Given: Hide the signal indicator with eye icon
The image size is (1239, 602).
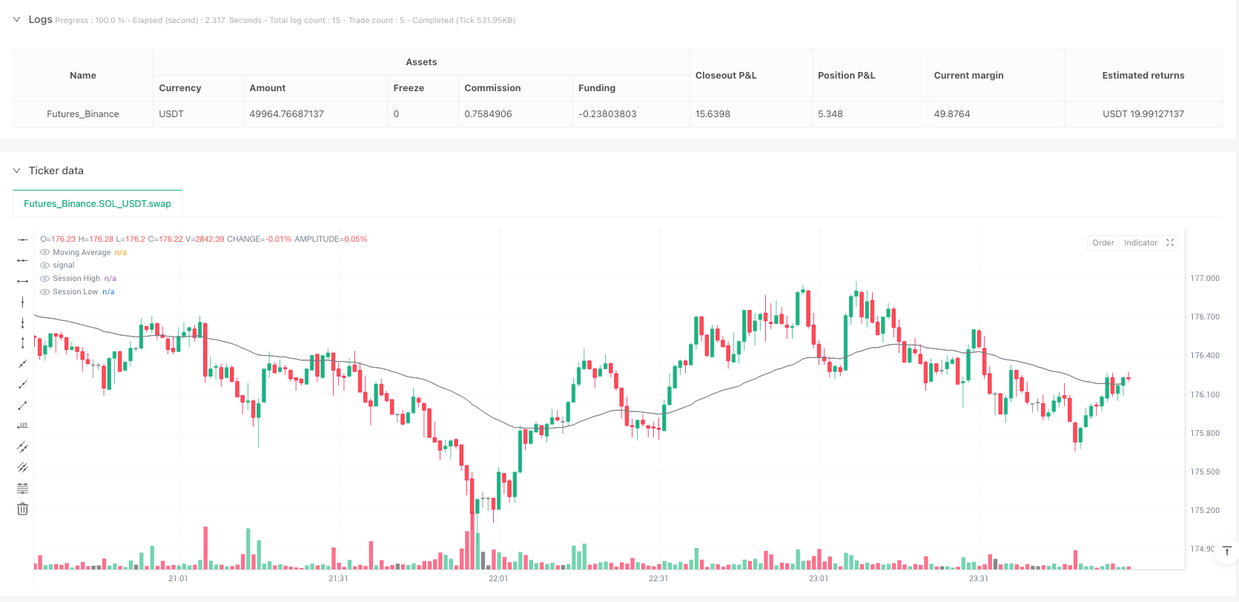Looking at the screenshot, I should tap(45, 265).
